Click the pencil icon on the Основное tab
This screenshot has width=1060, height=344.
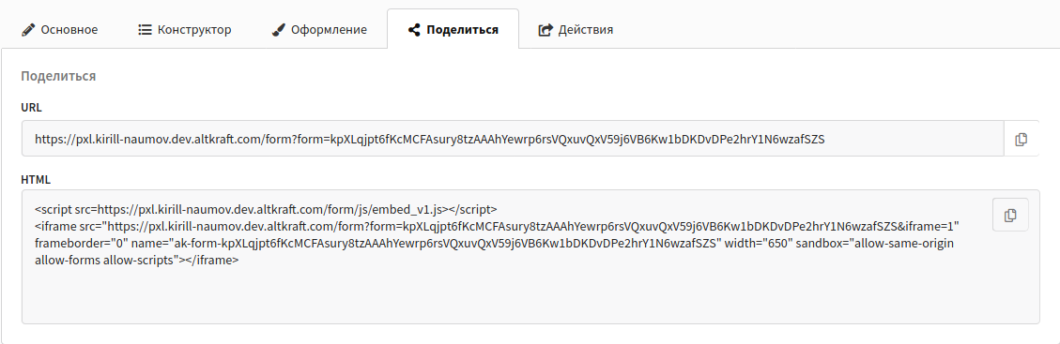pyautogui.click(x=28, y=30)
